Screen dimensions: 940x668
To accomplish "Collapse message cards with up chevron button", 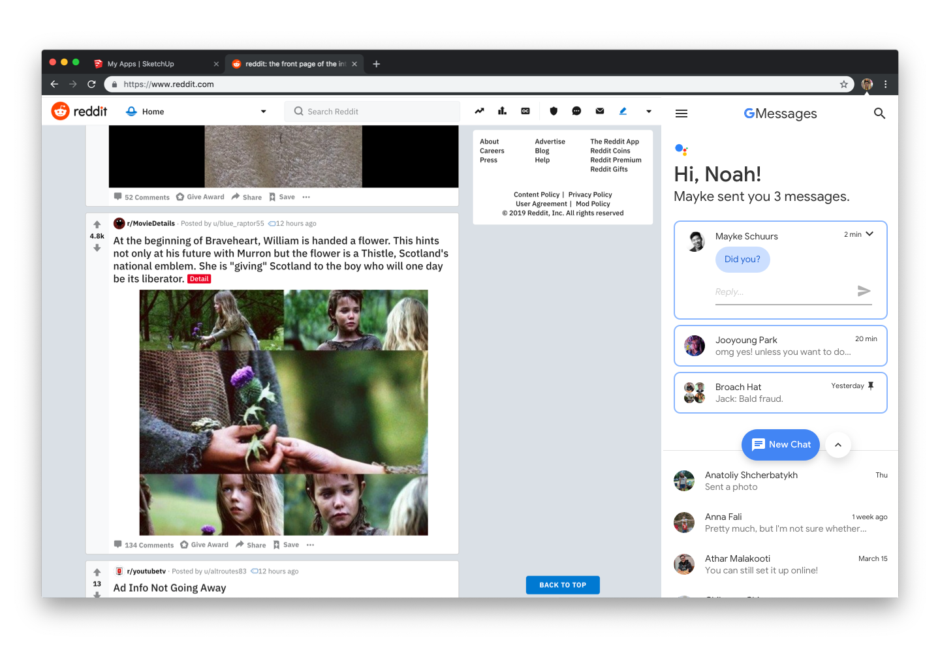I will (x=838, y=445).
